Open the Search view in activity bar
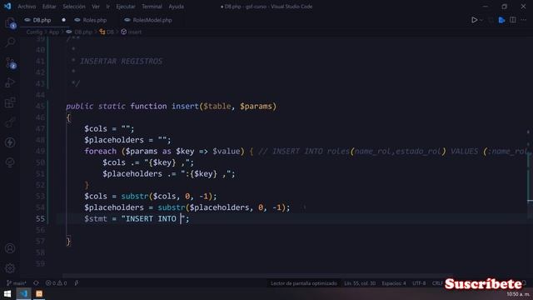 [10, 42]
